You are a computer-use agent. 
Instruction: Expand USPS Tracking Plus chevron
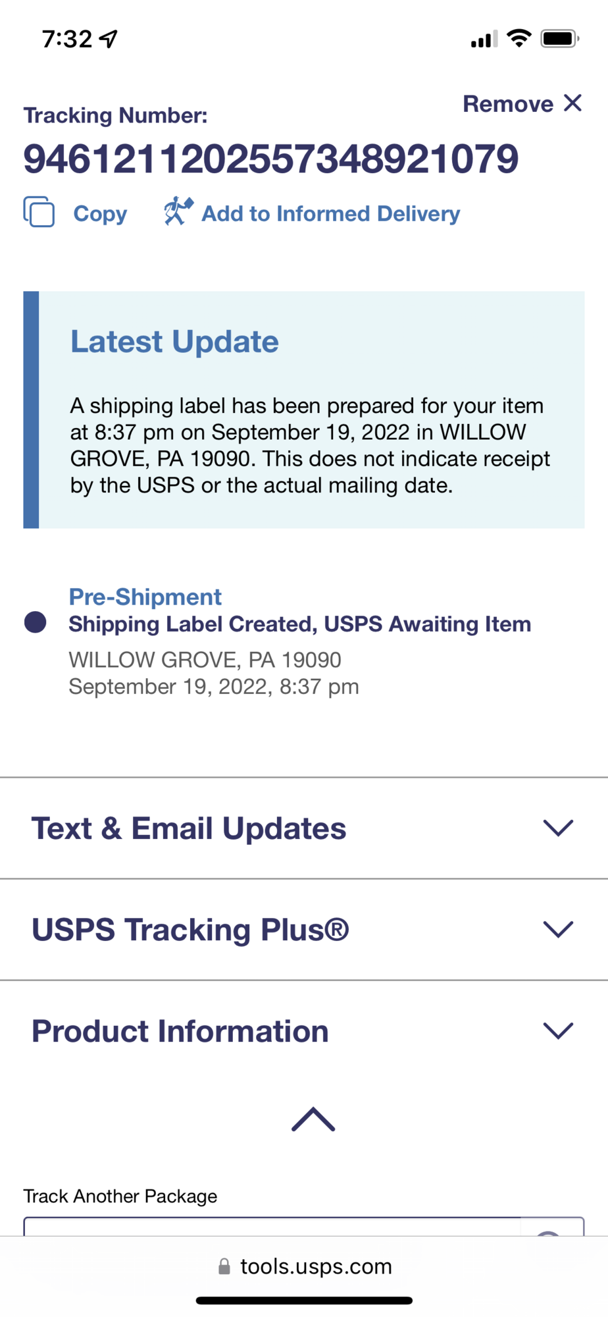[559, 929]
